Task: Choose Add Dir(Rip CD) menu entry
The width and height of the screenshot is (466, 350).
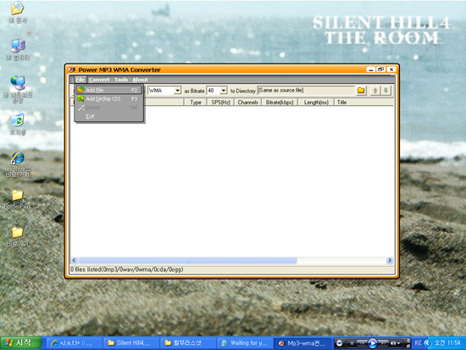Action: [108, 98]
